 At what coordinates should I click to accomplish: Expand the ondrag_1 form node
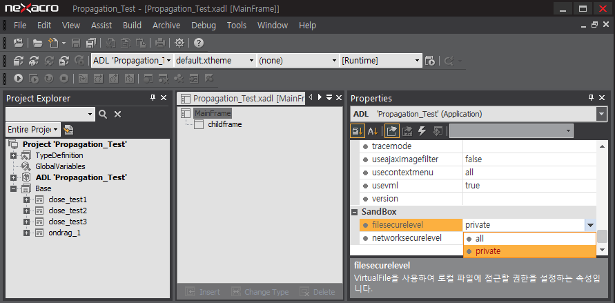26,233
